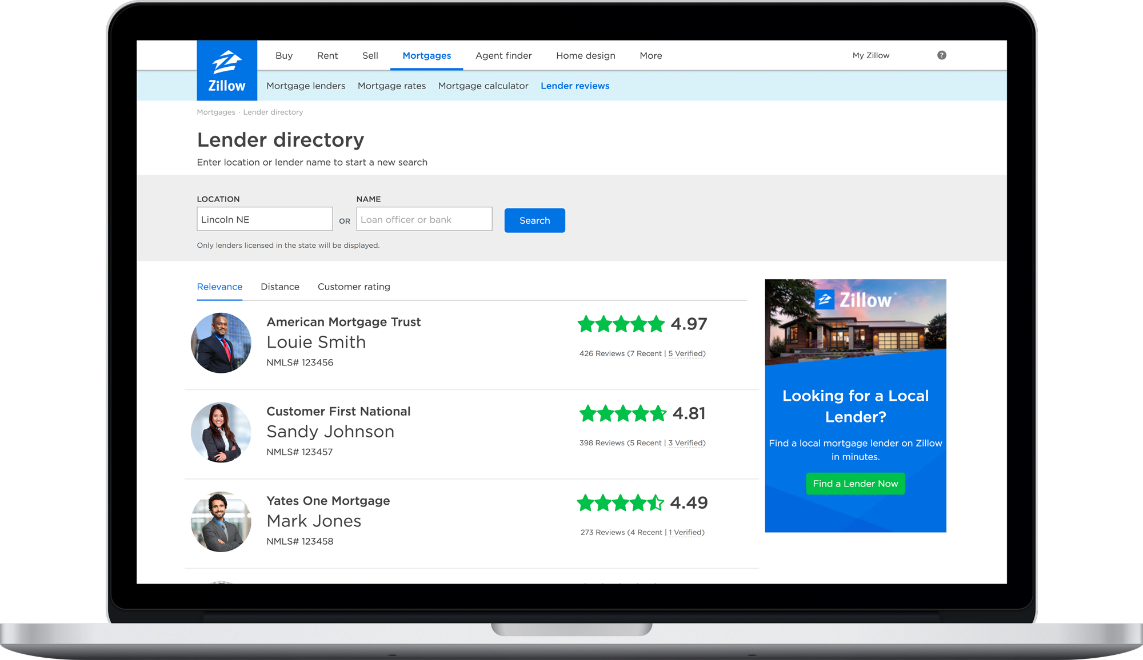This screenshot has height=660, width=1143.
Task: Click the Find a Lender Now button
Action: point(855,483)
